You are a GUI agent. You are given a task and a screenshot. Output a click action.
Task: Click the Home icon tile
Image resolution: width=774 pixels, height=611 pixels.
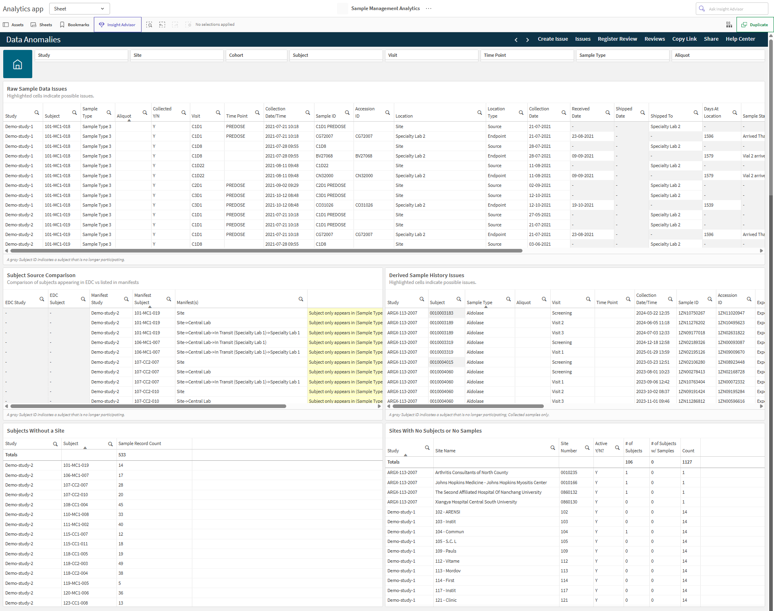click(x=18, y=64)
